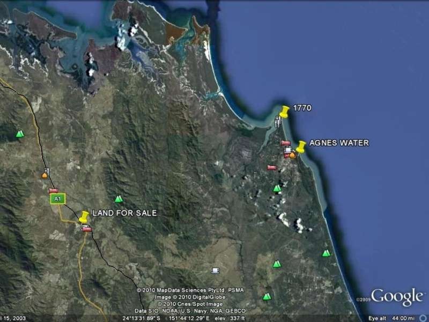429x322 pixels.
Task: Click the A1 highway route shield
Action: click(58, 198)
